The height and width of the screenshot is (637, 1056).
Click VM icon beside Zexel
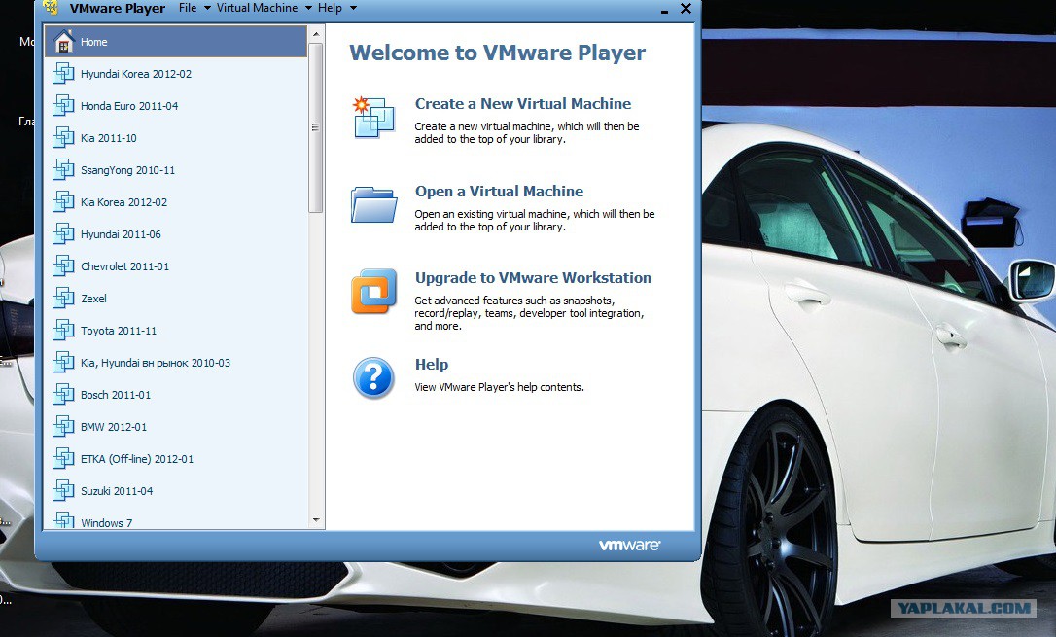(x=63, y=299)
